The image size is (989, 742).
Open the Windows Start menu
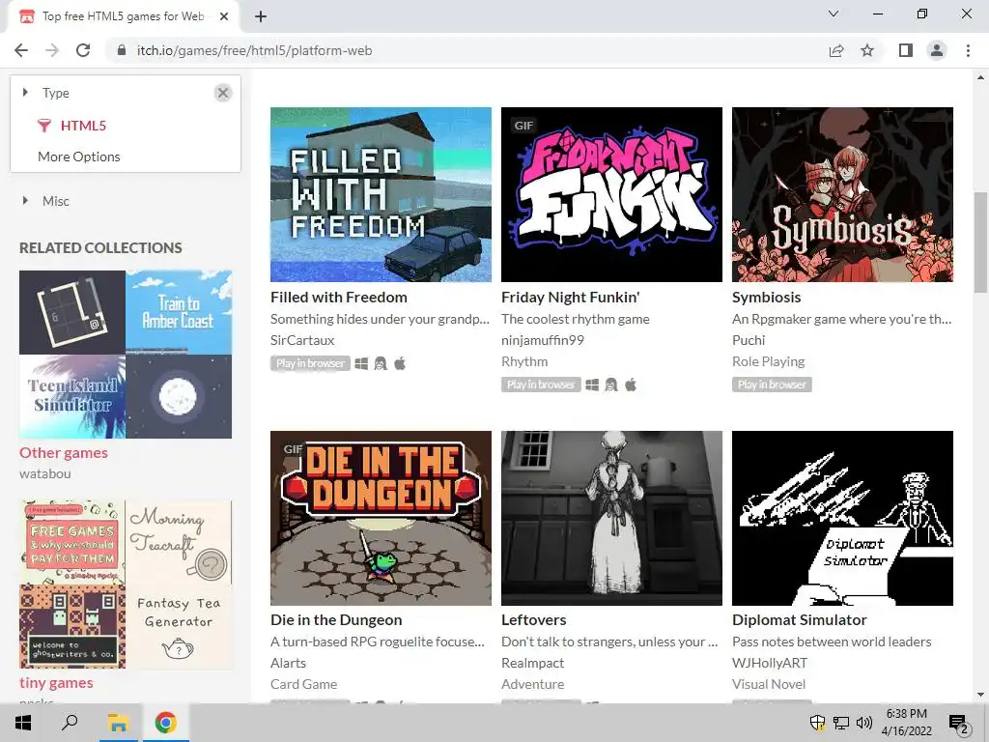(23, 723)
